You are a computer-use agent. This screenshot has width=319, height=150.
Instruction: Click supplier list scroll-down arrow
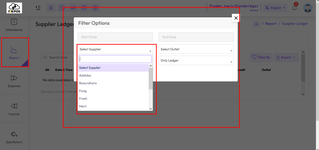point(151,109)
